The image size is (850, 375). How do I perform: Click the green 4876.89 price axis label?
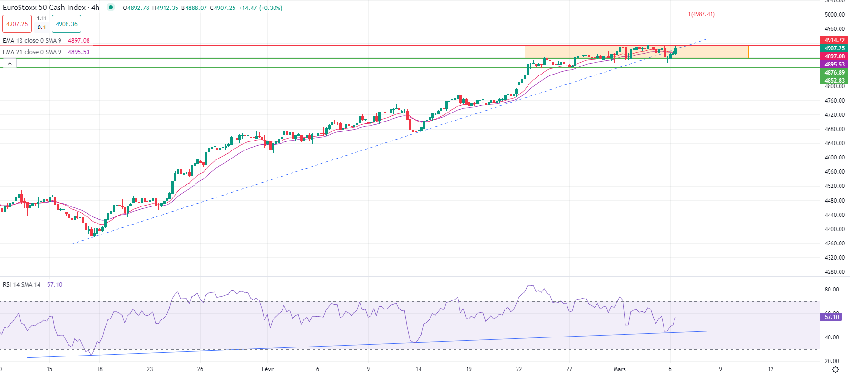click(x=834, y=73)
